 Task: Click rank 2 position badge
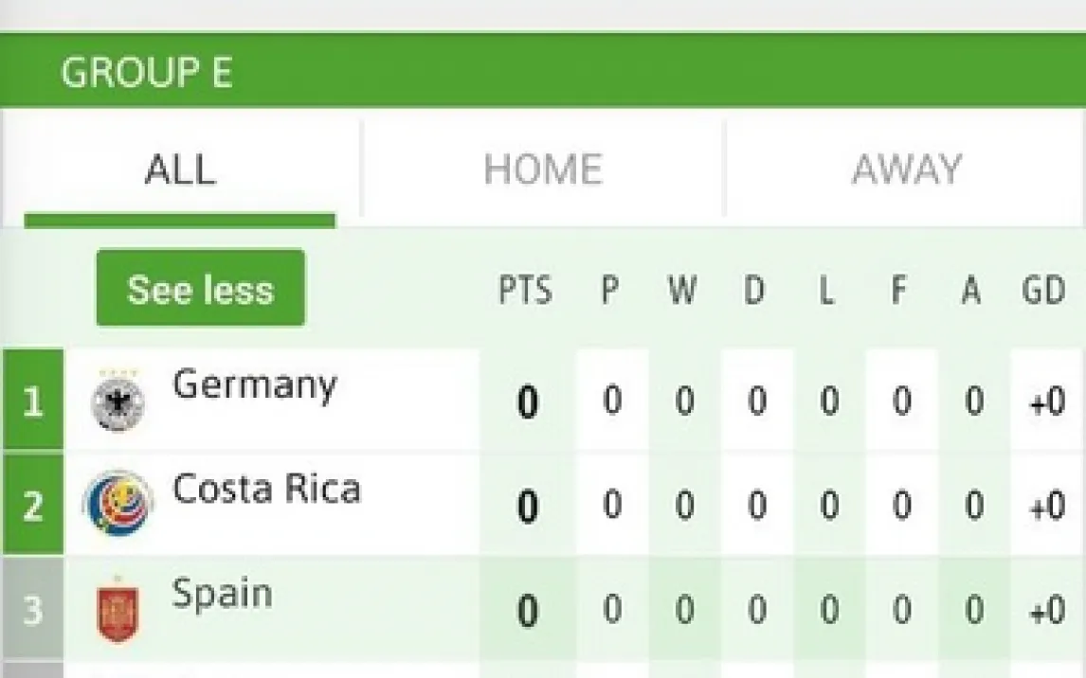tap(33, 505)
